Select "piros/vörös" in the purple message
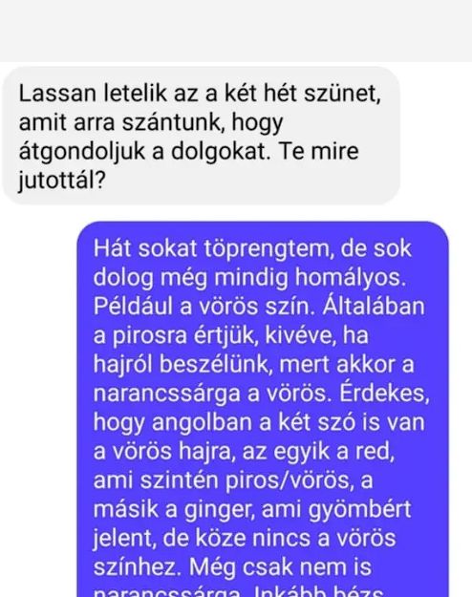Image resolution: width=472 pixels, height=597 pixels. click(x=288, y=480)
